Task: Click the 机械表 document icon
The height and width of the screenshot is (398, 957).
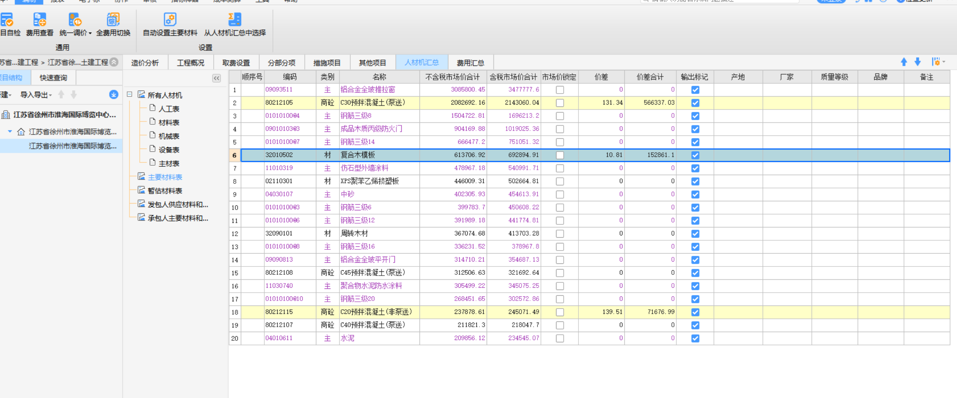Action: 152,135
